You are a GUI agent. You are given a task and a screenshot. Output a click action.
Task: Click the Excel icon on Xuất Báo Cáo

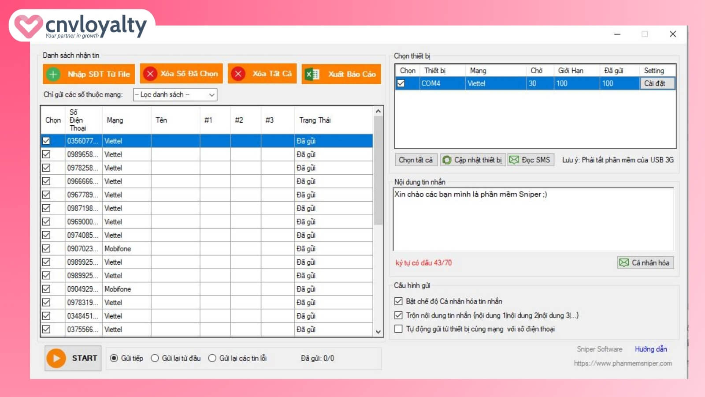312,74
